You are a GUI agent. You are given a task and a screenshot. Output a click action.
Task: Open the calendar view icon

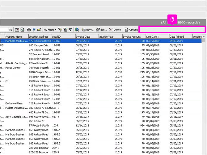pos(17,30)
